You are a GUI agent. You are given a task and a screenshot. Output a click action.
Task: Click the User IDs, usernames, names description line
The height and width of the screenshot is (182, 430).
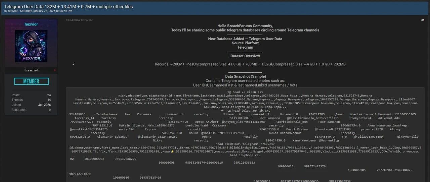245,85
